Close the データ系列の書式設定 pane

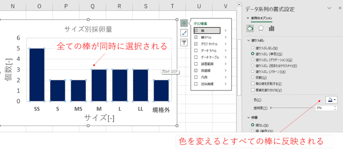[338, 8]
